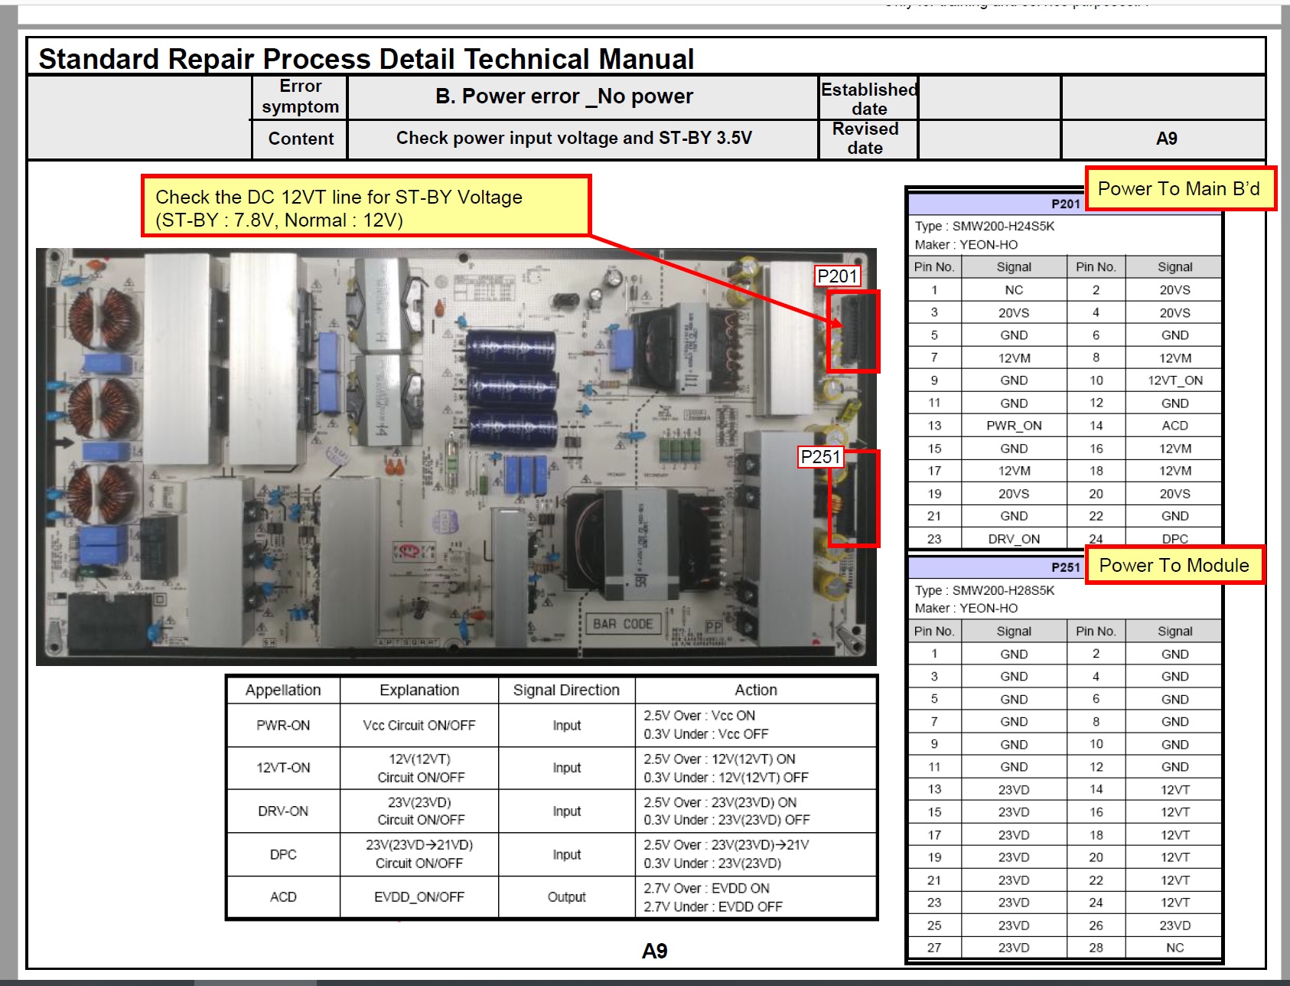
Task: Select the P251 label on the board photo
Action: point(820,457)
